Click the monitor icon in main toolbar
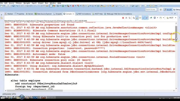180x101 pixels. 13,6
